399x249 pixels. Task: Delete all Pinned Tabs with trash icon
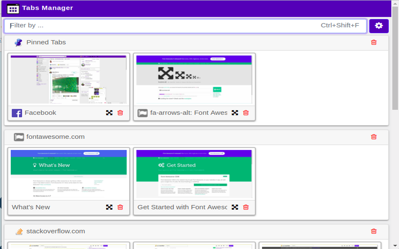(x=374, y=42)
